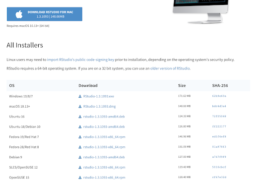Image resolution: width=254 pixels, height=183 pixels.
Task: Open the SHA-256 hash link for macOS 10.13+
Action: (219, 106)
